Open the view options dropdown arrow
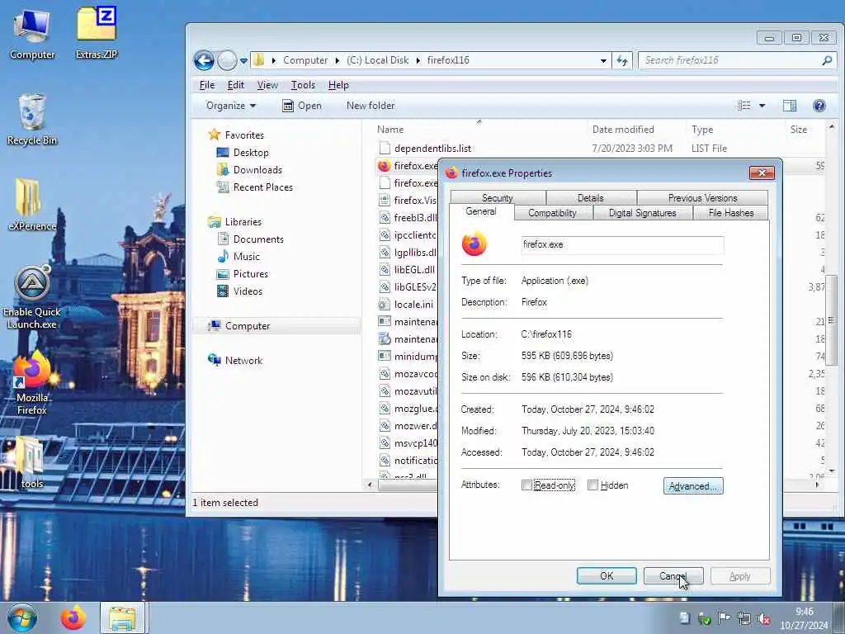 762,106
